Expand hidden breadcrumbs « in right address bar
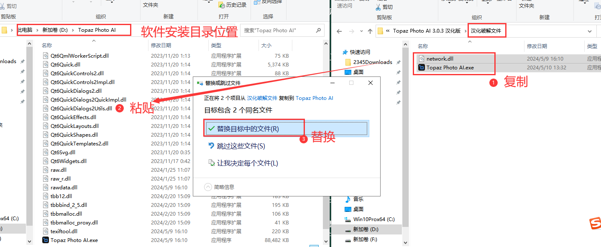601x247 pixels. click(x=388, y=31)
